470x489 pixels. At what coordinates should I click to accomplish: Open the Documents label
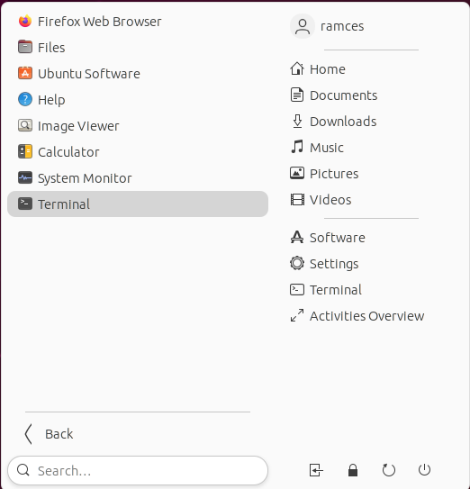coord(343,95)
